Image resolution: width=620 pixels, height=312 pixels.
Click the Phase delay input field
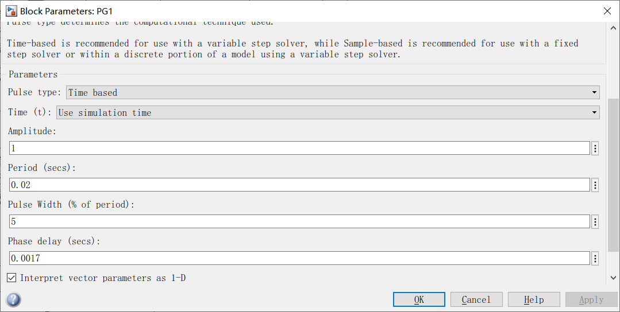tap(299, 258)
